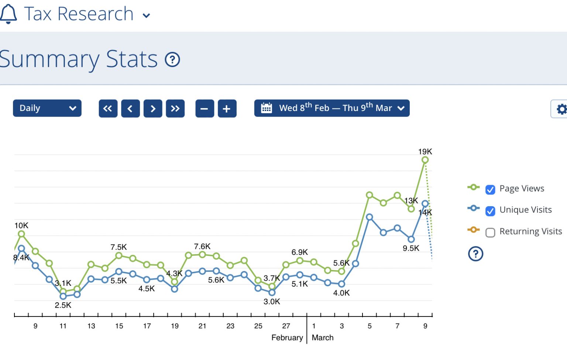Open the Daily granularity dropdown
The width and height of the screenshot is (567, 350).
[x=47, y=108]
